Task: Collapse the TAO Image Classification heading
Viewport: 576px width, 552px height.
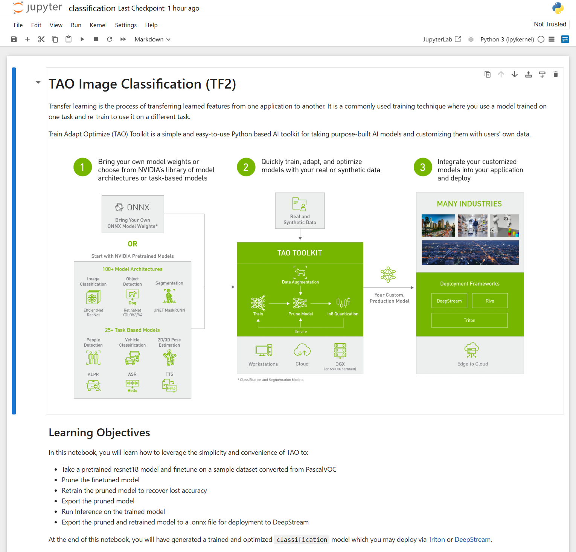Action: coord(38,83)
